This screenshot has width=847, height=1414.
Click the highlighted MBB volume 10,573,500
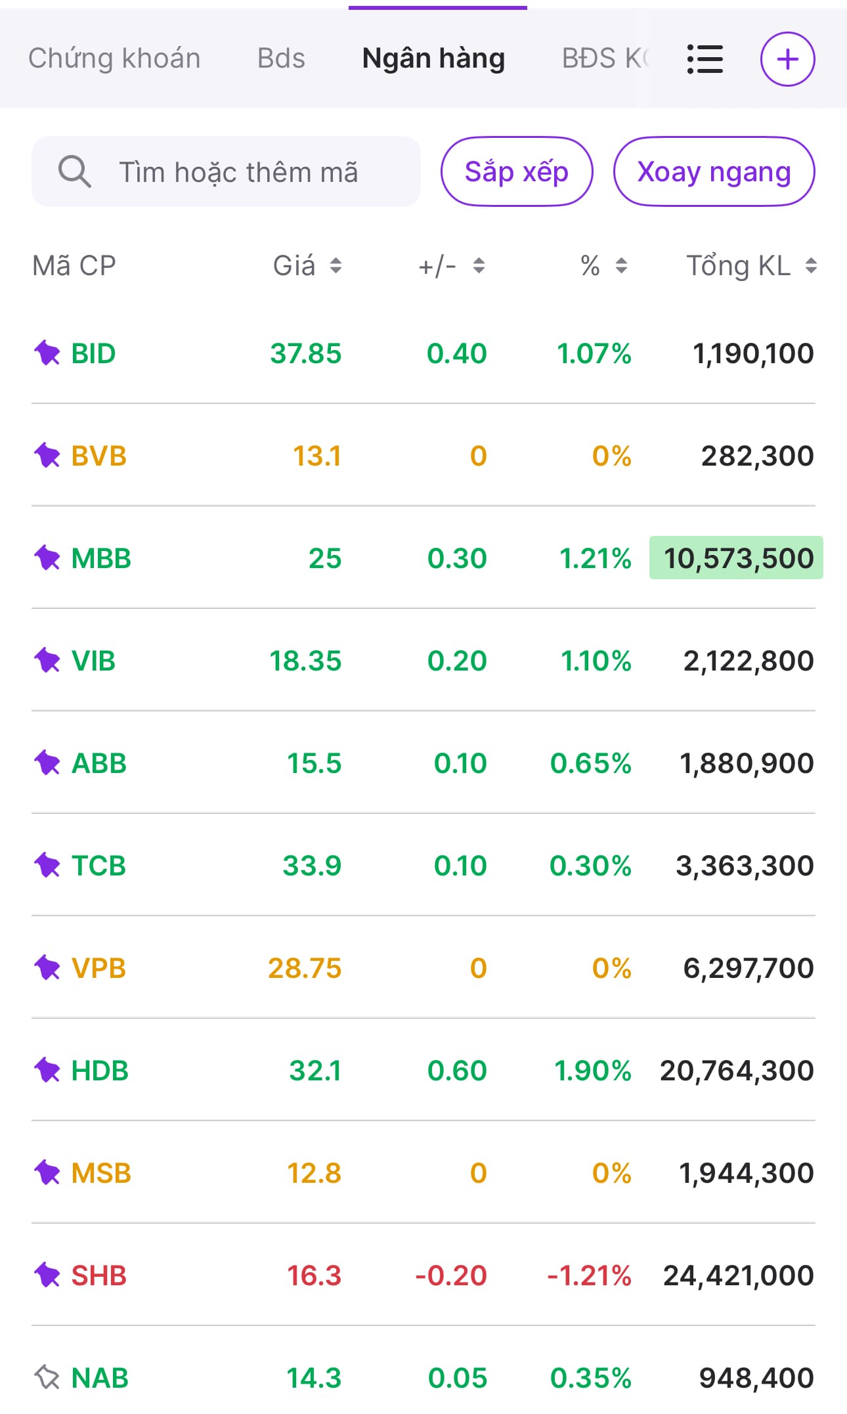(736, 558)
